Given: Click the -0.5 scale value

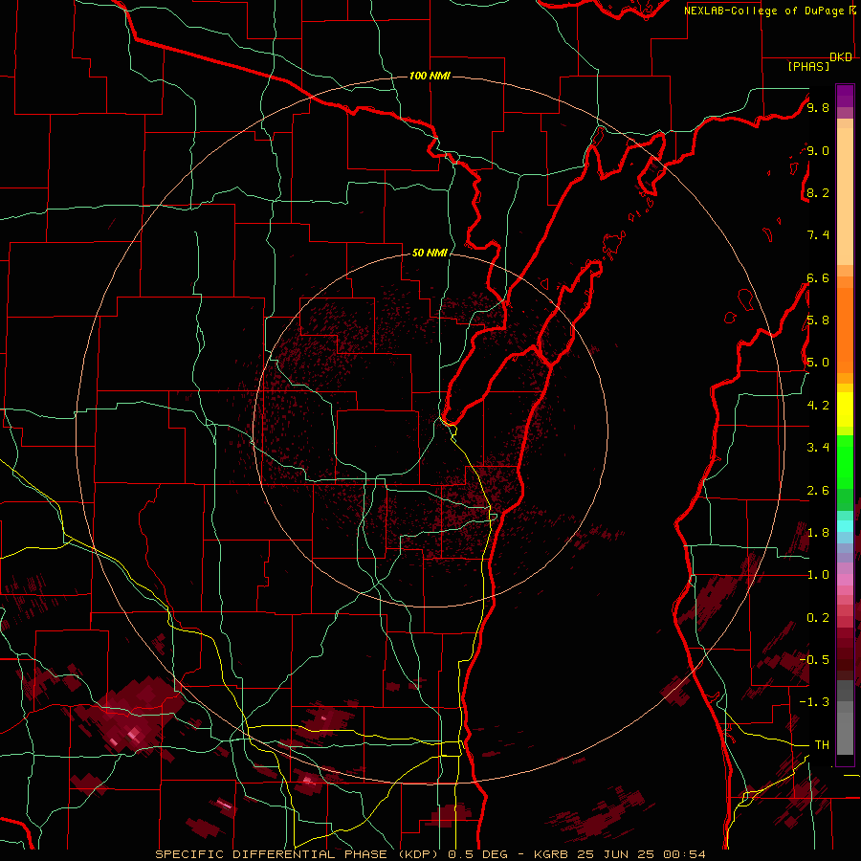Looking at the screenshot, I should tap(814, 660).
